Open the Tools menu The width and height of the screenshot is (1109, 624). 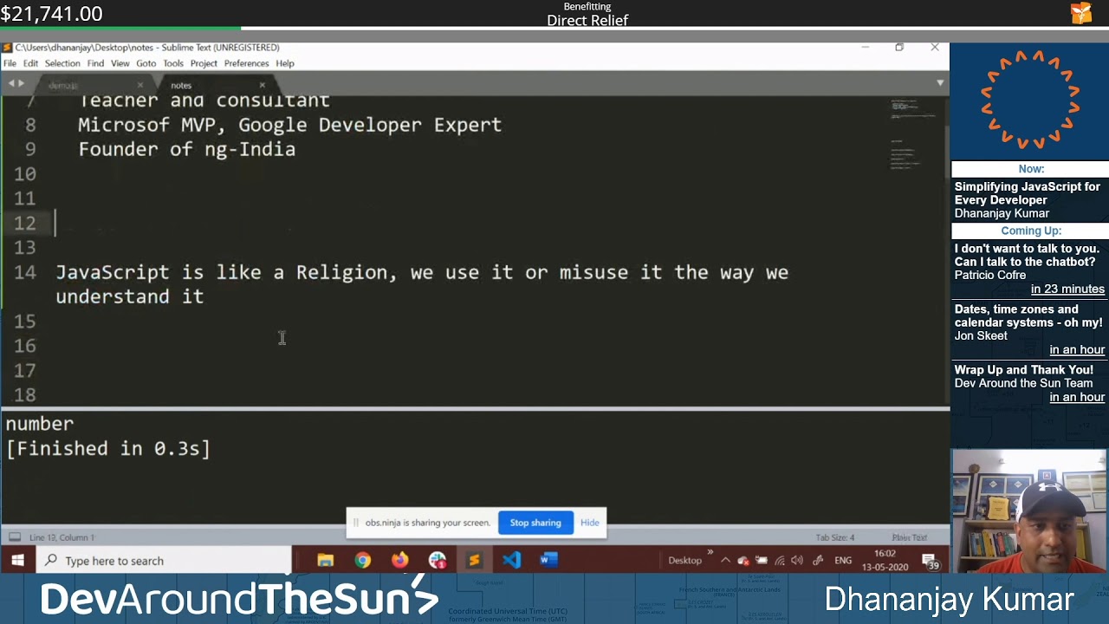pyautogui.click(x=173, y=63)
